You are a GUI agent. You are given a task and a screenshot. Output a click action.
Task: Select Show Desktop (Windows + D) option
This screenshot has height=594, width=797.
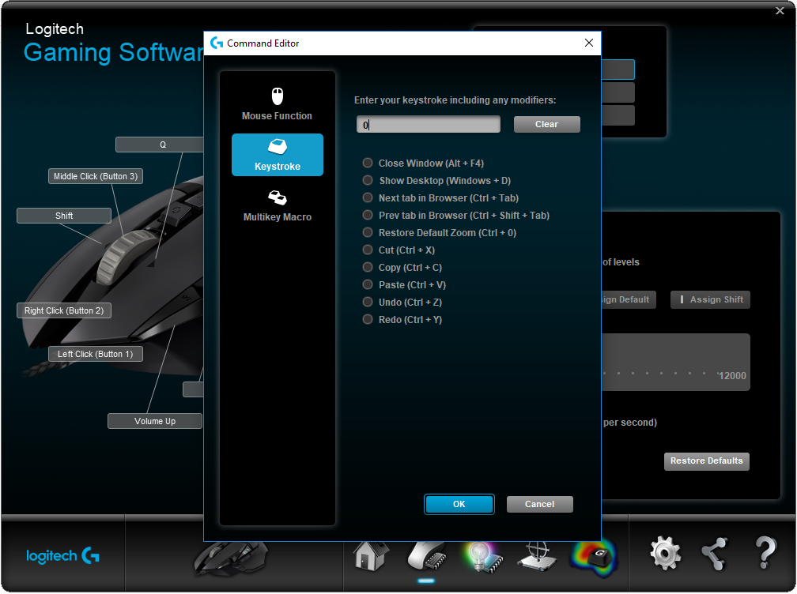coord(436,181)
